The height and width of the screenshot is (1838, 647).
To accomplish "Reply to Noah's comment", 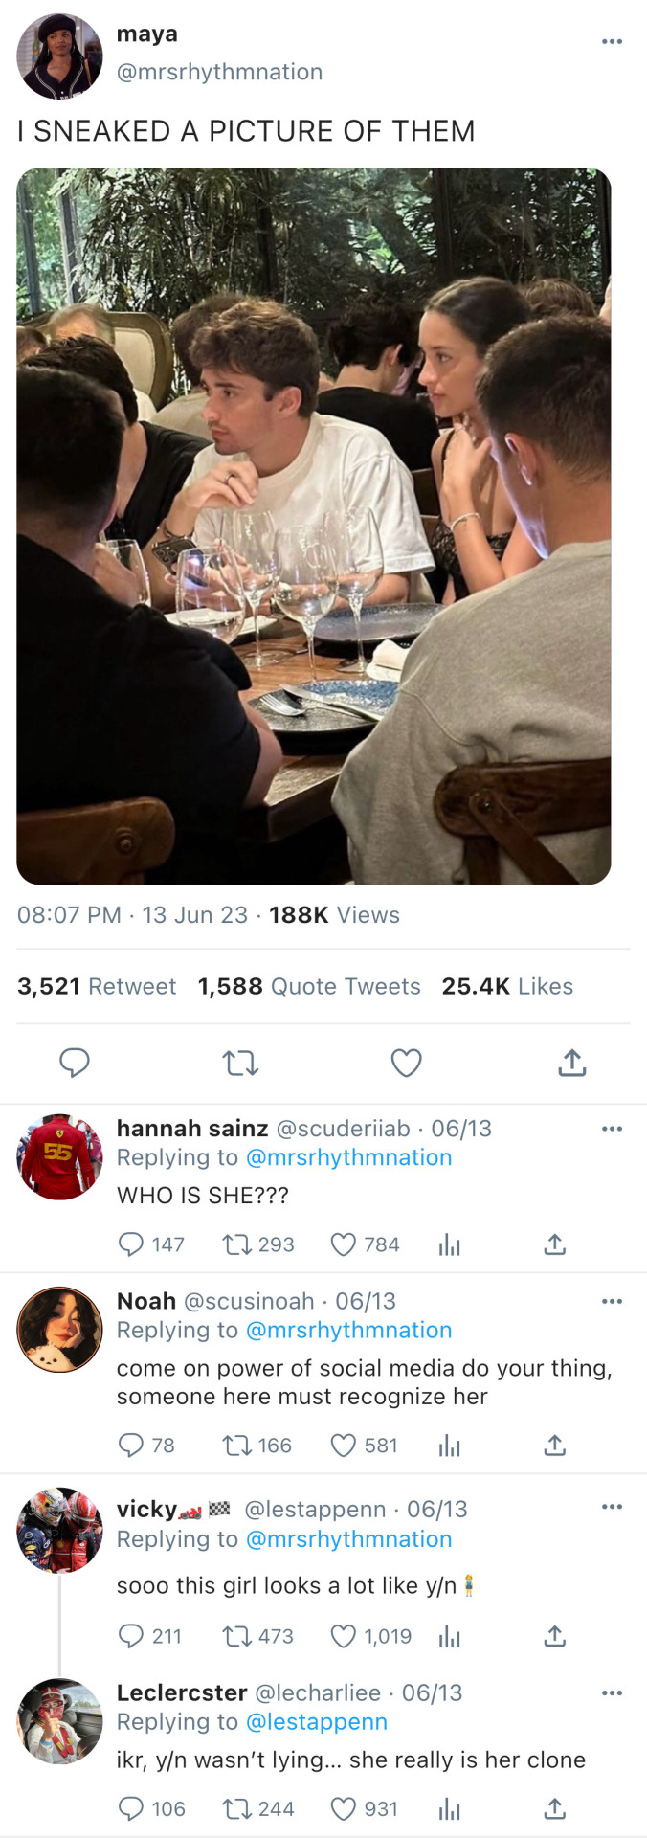I will tap(130, 1446).
